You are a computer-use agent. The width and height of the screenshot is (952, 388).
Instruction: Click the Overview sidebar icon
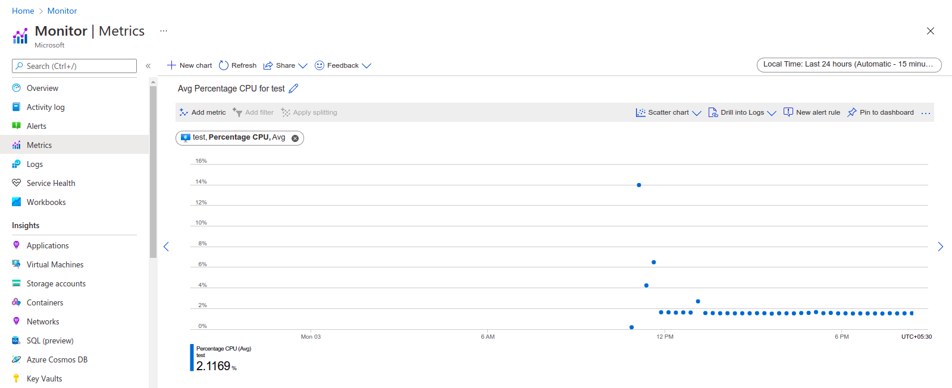point(17,88)
